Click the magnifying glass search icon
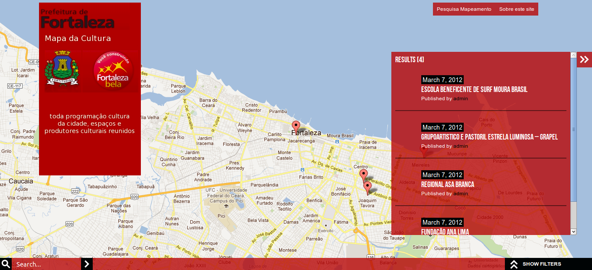This screenshot has width=592, height=270. coord(6,264)
